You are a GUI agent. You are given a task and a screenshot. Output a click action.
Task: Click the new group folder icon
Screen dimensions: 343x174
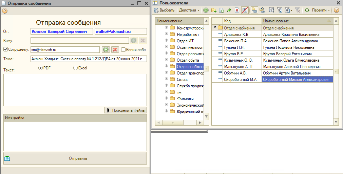(214, 10)
